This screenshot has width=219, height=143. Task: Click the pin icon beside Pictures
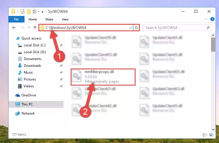coord(61,79)
